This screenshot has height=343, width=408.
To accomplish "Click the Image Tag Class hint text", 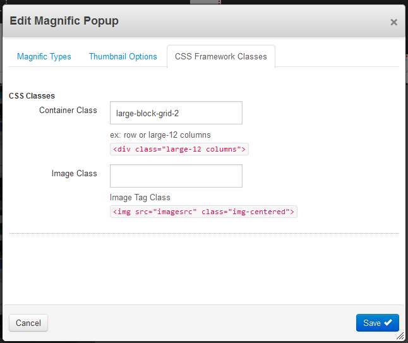I will (140, 198).
